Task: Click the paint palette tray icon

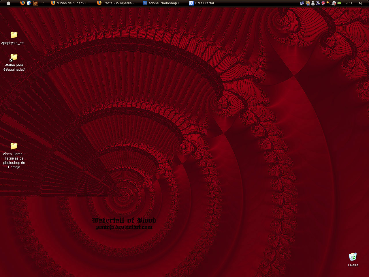Action: click(308, 3)
